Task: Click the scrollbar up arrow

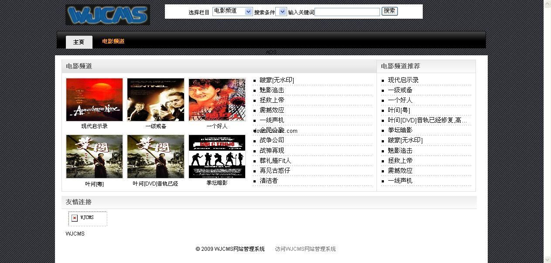Action: tap(547, 3)
